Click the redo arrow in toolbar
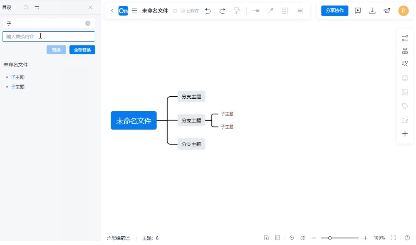The image size is (416, 245). click(x=222, y=11)
